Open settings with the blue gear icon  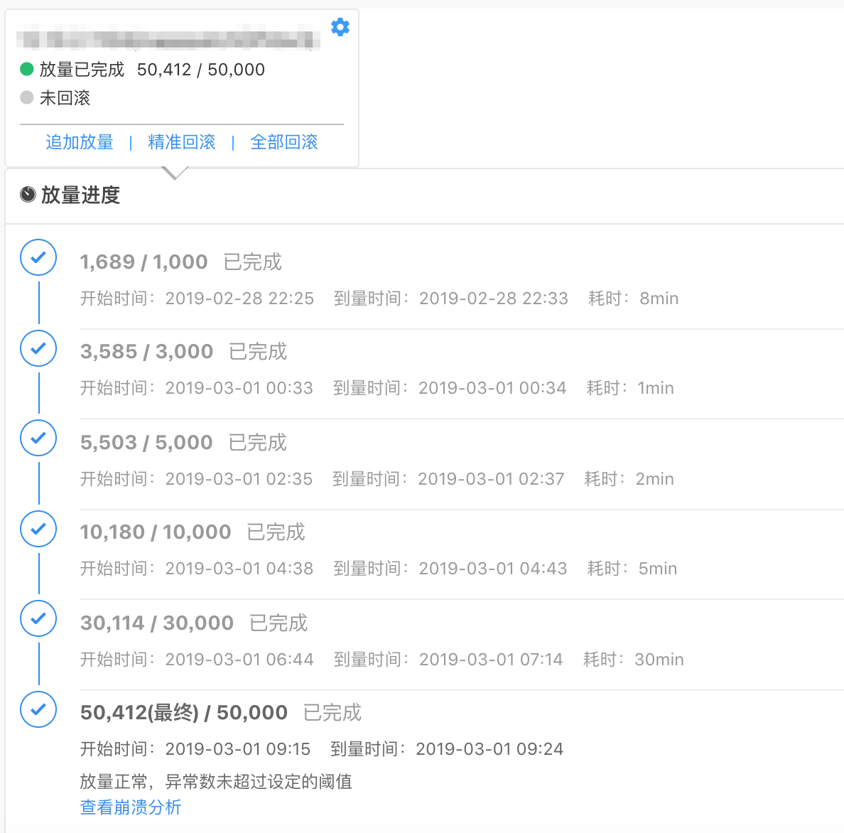pyautogui.click(x=340, y=27)
